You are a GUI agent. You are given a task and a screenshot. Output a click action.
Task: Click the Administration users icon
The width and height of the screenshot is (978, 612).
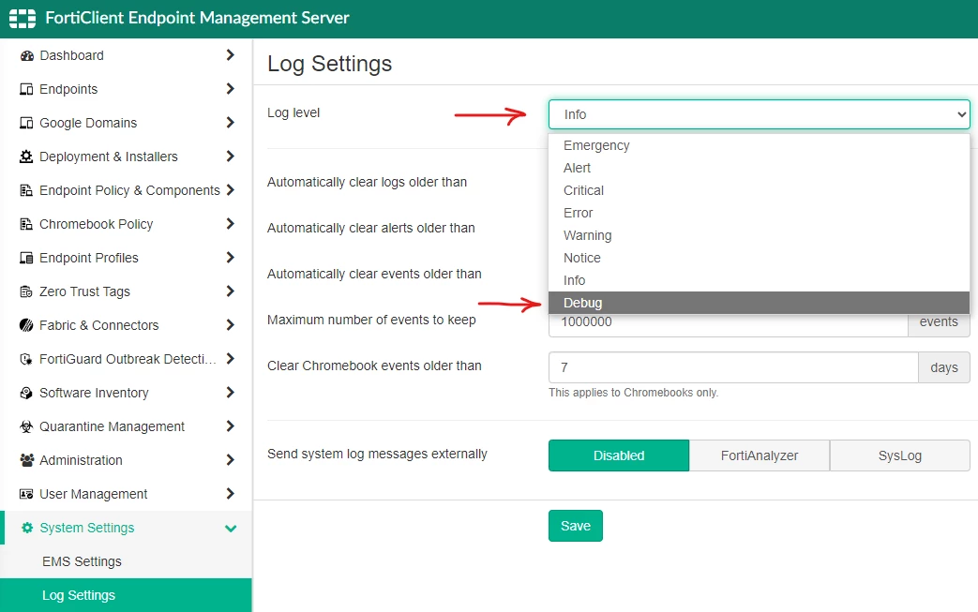(x=26, y=460)
